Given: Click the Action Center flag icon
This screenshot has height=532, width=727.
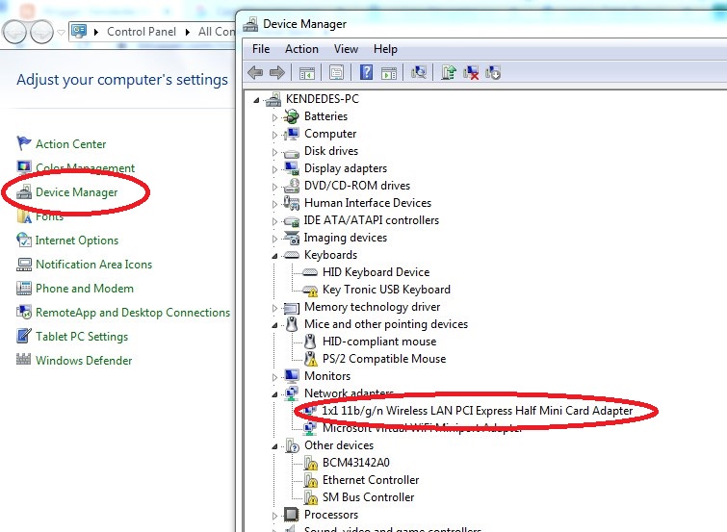Looking at the screenshot, I should click(24, 143).
